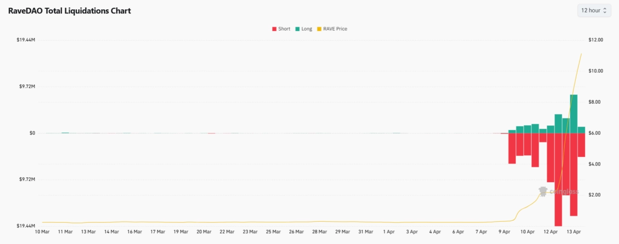The height and width of the screenshot is (244, 619).
Task: Click the tallest green long liquidation bar
Action: (574, 113)
